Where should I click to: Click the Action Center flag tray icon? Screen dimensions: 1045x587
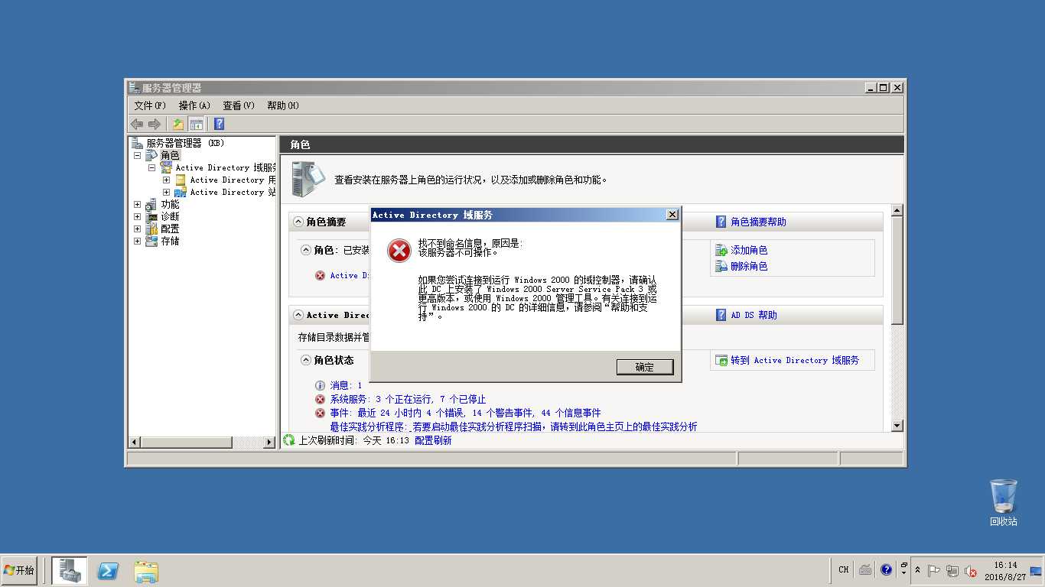pyautogui.click(x=934, y=570)
